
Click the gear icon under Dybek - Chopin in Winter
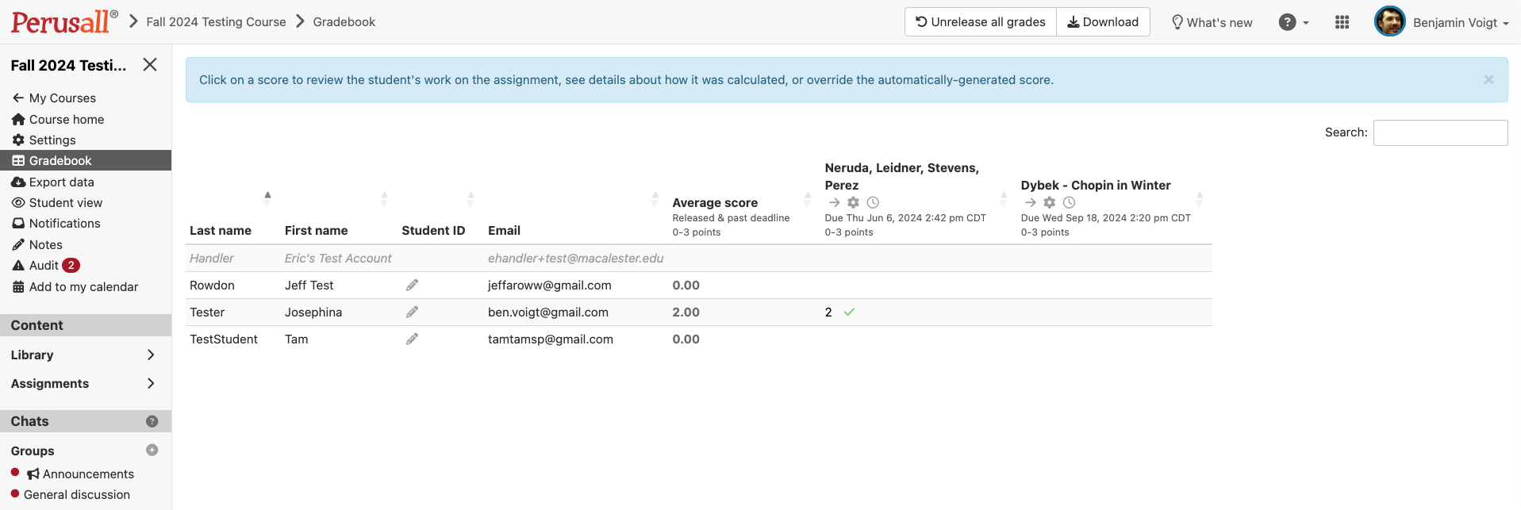pyautogui.click(x=1049, y=202)
